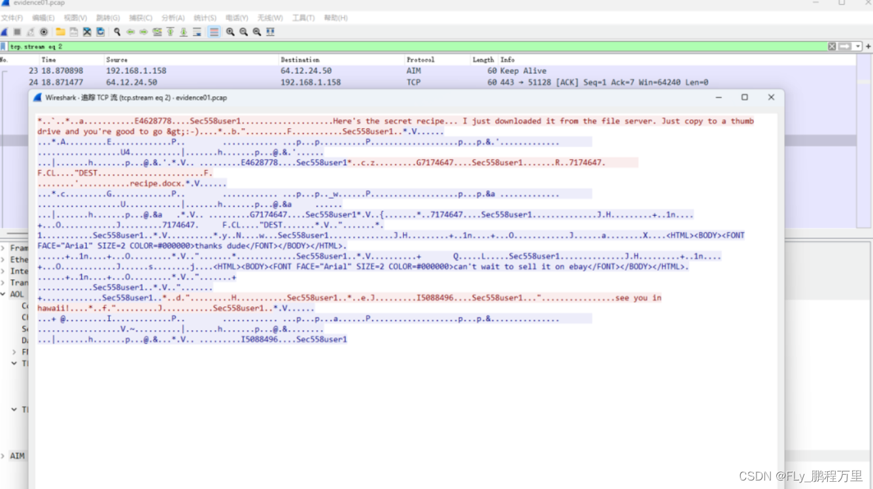This screenshot has height=489, width=873.
Task: Maximize the Follow TCP Stream dialog
Action: click(x=744, y=97)
